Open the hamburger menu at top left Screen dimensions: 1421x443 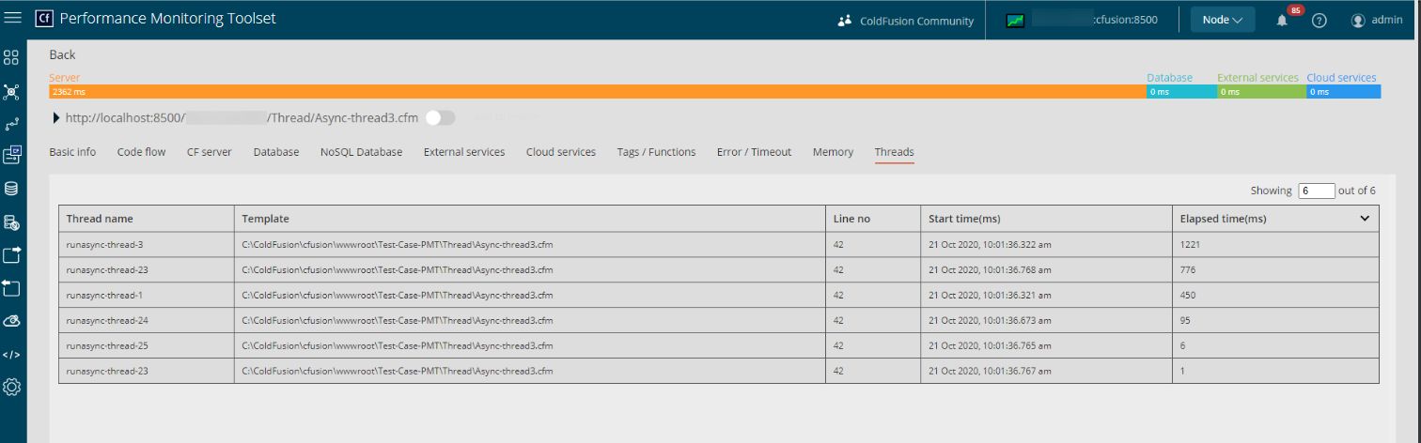(13, 18)
